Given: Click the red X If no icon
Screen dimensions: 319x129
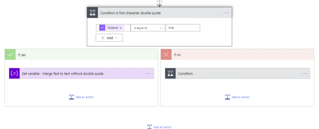Looking at the screenshot, I should [x=166, y=55].
